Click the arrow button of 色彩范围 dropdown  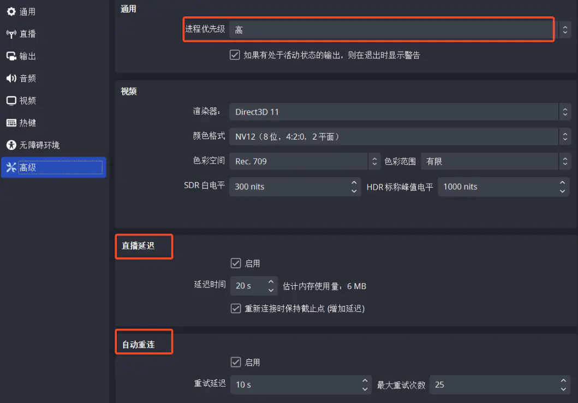pos(565,161)
